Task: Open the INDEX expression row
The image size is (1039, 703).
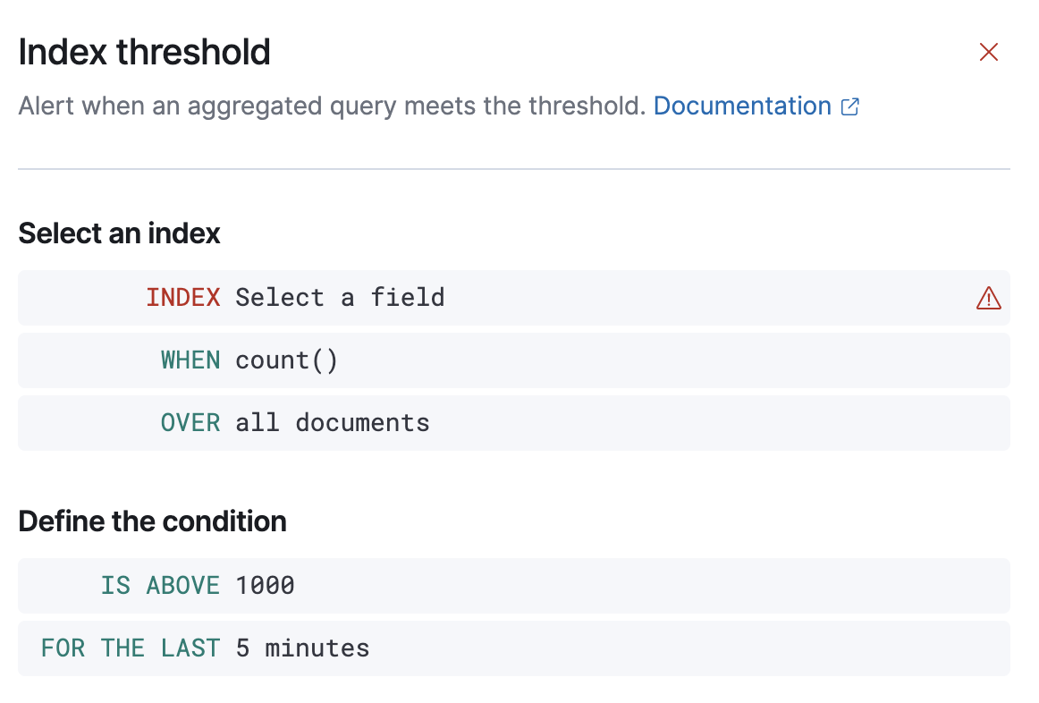Action: pyautogui.click(x=513, y=298)
